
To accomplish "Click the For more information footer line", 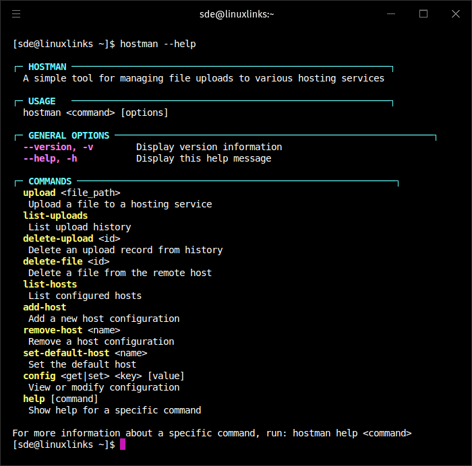I will [212, 433].
